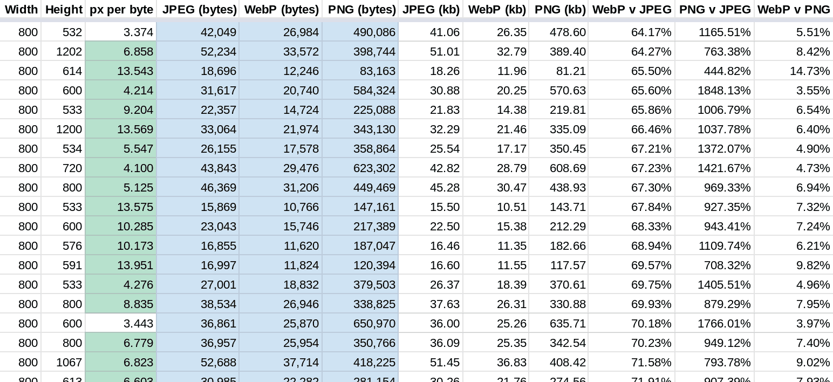Click the "px per byte" header cell

tap(121, 9)
